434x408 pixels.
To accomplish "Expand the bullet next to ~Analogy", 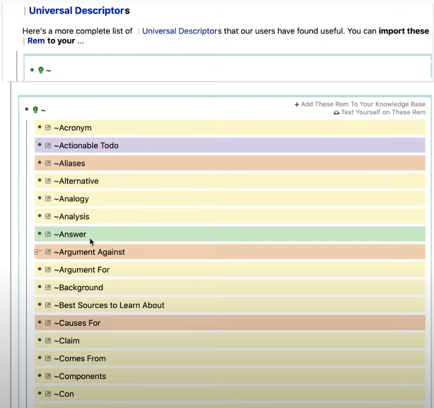I will coord(39,198).
